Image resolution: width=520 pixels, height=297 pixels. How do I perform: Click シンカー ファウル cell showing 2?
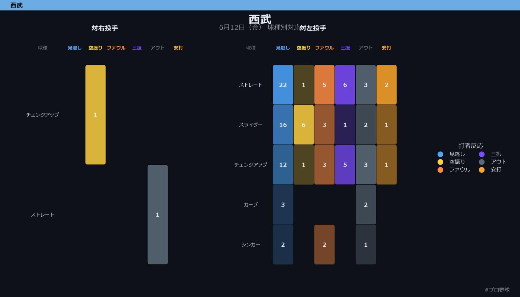click(324, 244)
